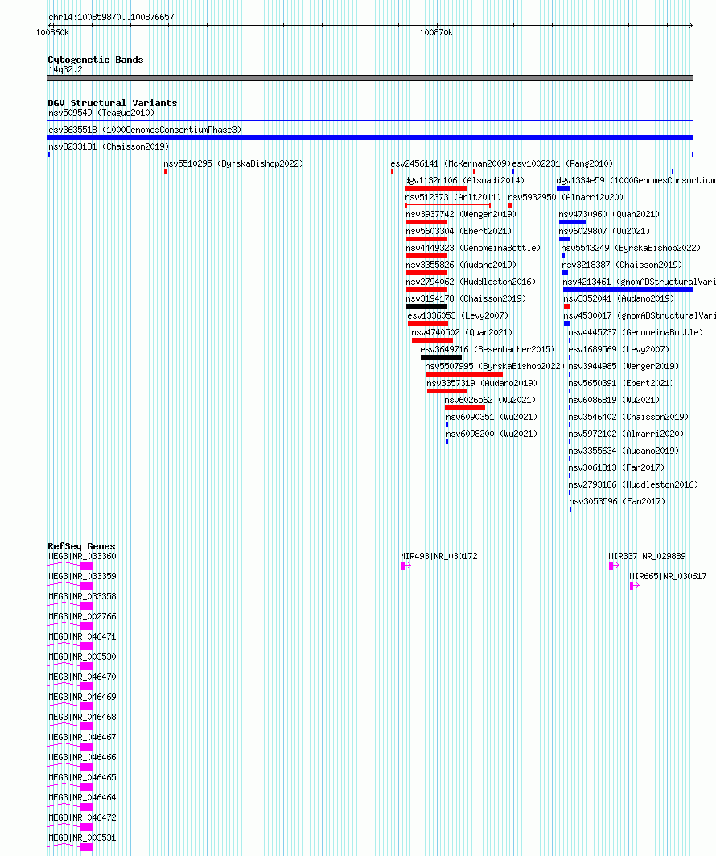The height and width of the screenshot is (856, 716).
Task: Open MIR665|NR_030617 gene label
Action: (668, 577)
